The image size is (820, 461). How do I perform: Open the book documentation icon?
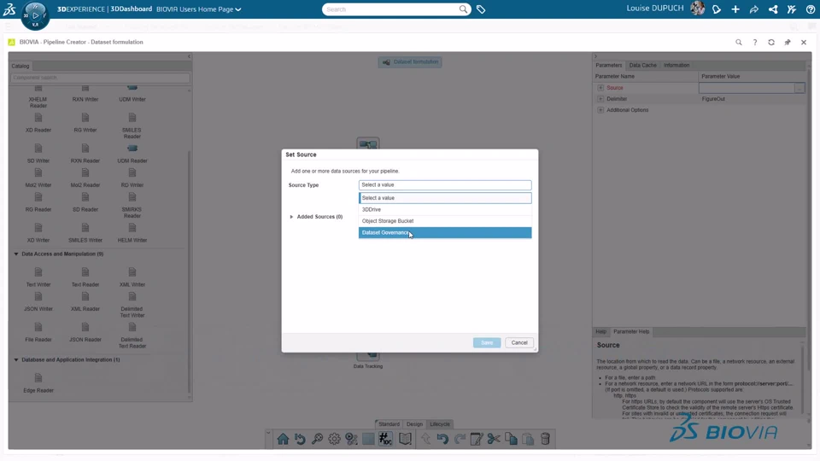405,439
